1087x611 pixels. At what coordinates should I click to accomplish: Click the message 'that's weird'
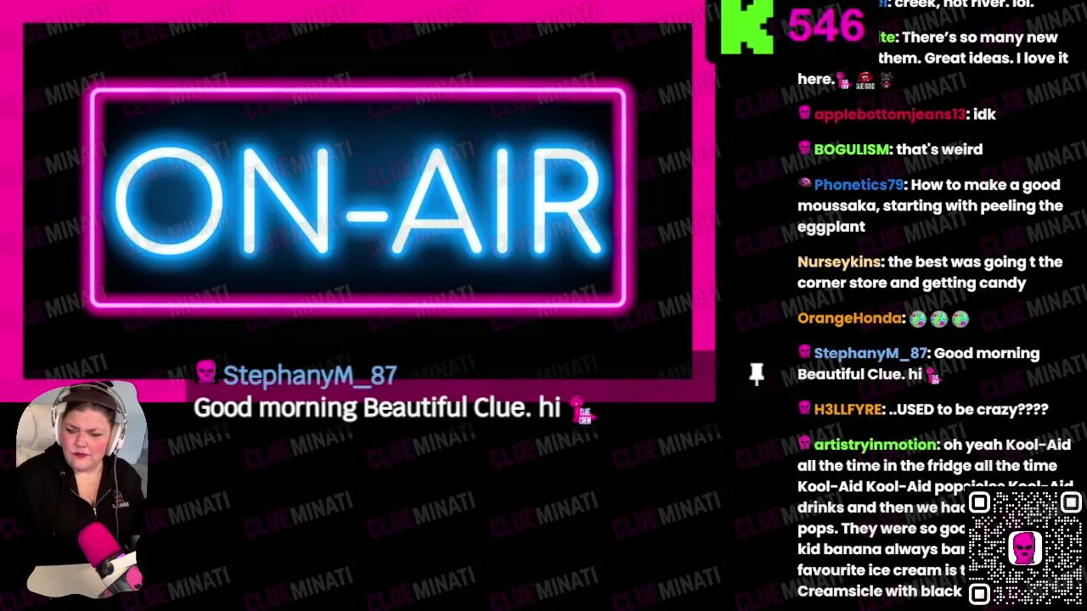tap(939, 149)
